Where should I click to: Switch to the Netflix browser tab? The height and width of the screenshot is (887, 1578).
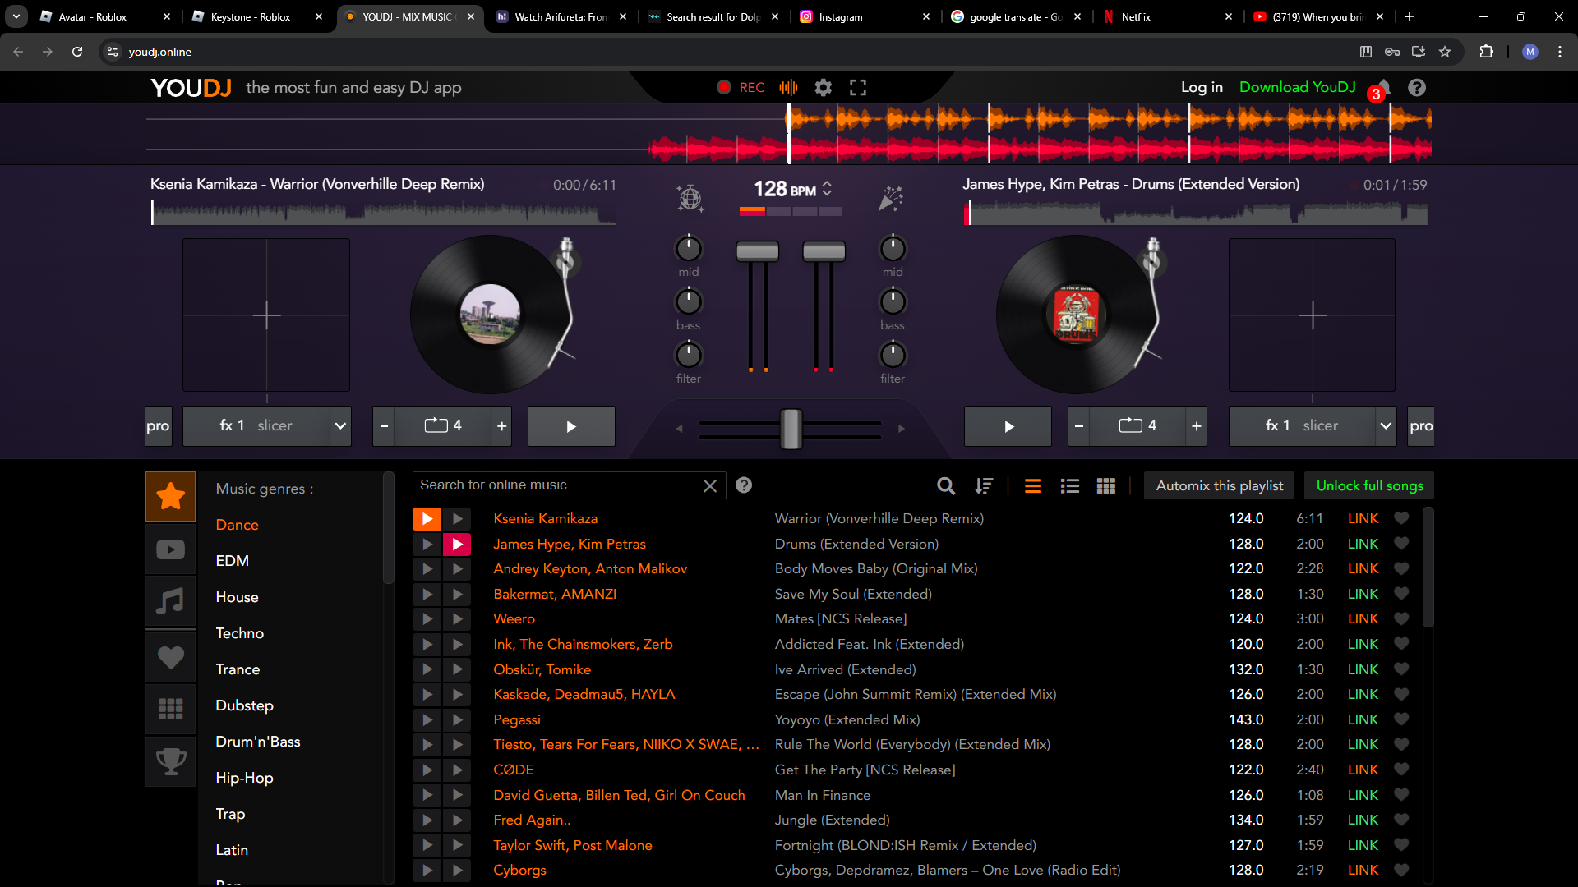(1168, 16)
